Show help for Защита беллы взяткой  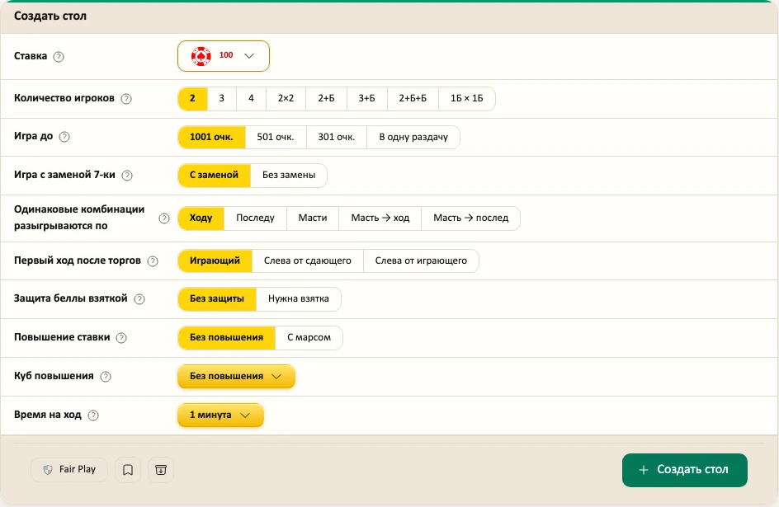139,298
